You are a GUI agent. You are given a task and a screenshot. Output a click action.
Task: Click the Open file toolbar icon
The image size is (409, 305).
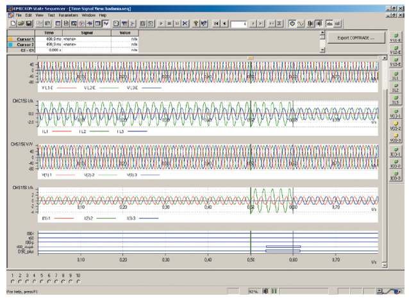(21, 24)
